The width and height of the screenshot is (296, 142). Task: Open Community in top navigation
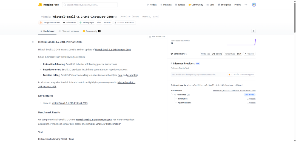pyautogui.click(x=196, y=5)
